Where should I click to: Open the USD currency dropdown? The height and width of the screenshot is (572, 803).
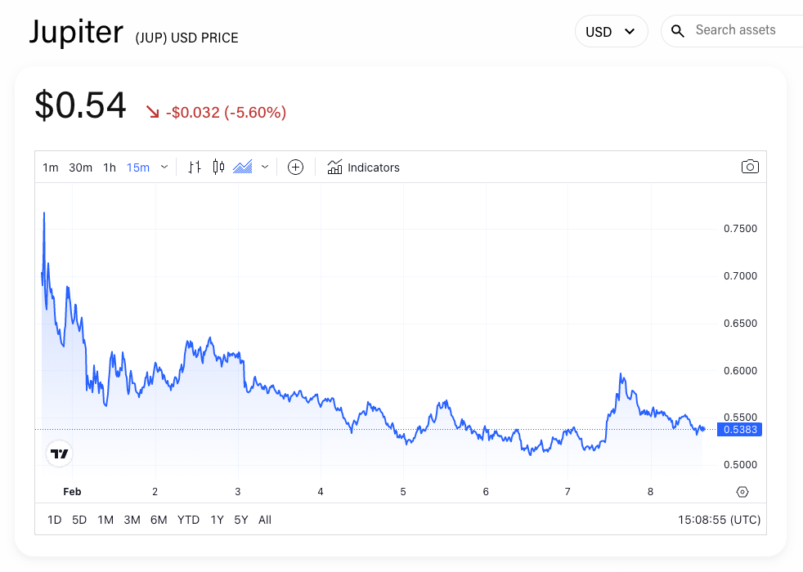click(611, 30)
